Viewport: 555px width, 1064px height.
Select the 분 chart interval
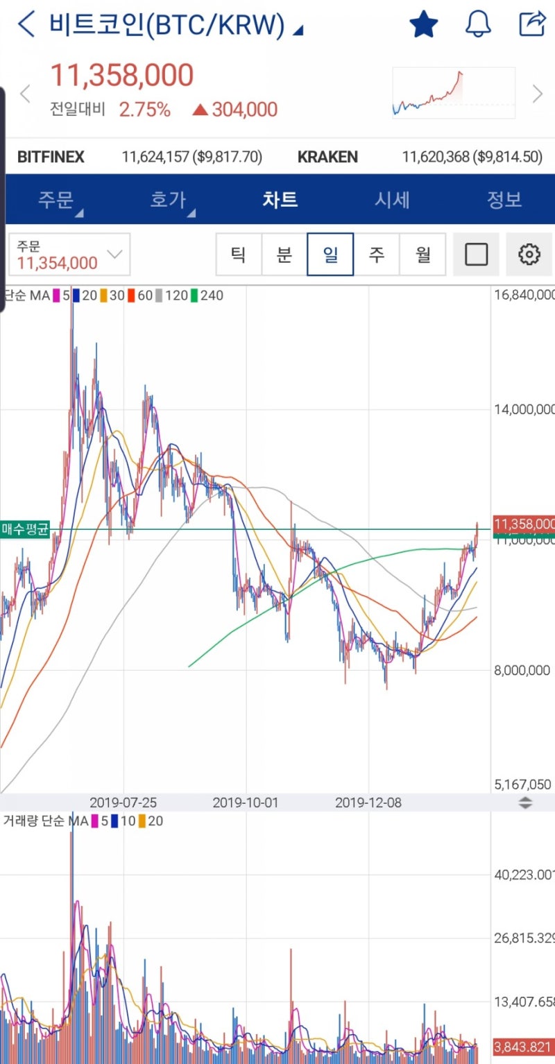pos(284,255)
